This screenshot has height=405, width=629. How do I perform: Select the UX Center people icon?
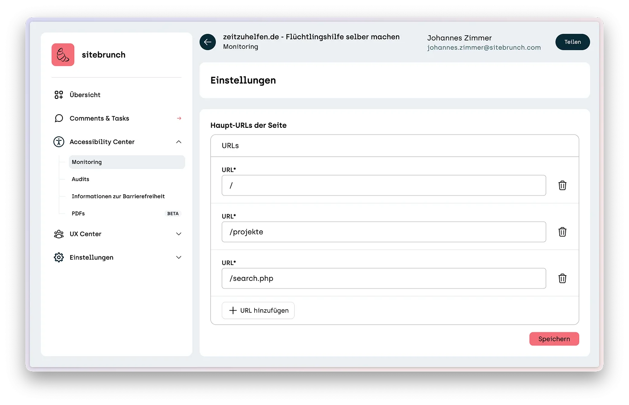[x=58, y=234]
